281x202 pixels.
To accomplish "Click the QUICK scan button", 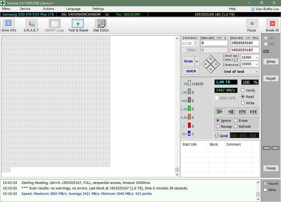I will (191, 71).
